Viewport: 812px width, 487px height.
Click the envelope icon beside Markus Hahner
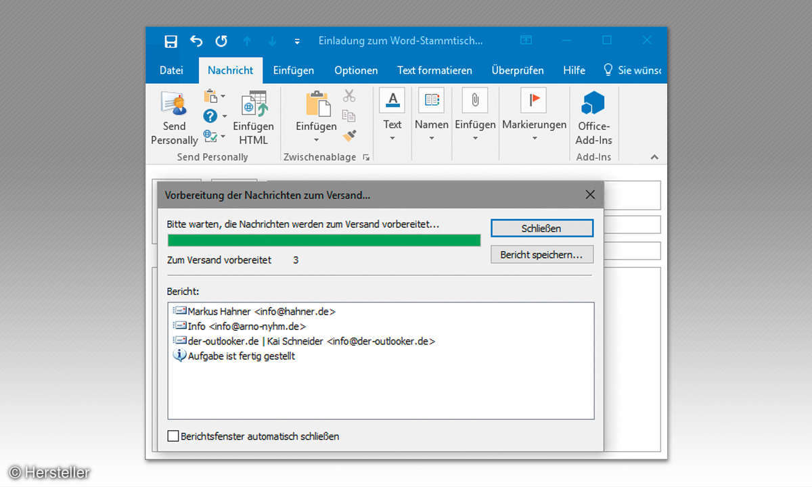pyautogui.click(x=180, y=311)
